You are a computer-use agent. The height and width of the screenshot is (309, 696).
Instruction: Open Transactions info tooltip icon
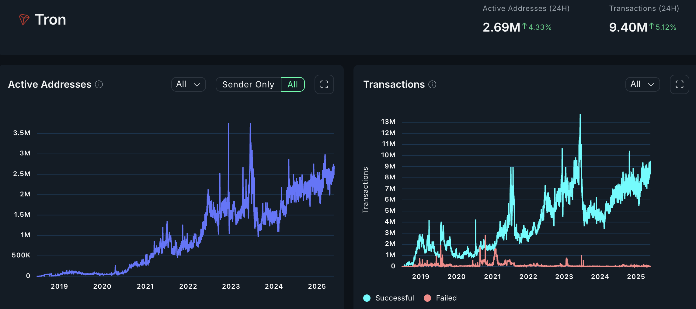[432, 84]
